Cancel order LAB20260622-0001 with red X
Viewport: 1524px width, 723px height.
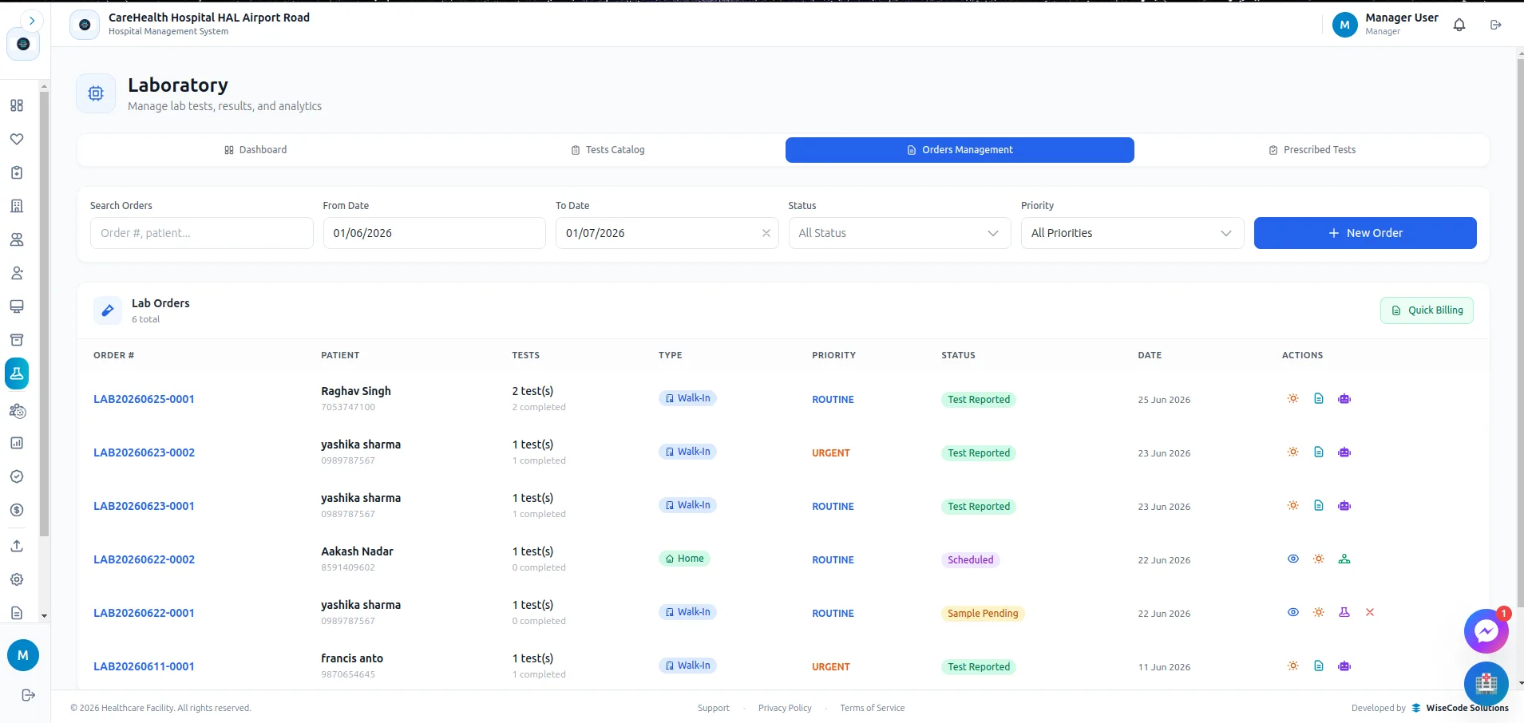[1370, 613]
